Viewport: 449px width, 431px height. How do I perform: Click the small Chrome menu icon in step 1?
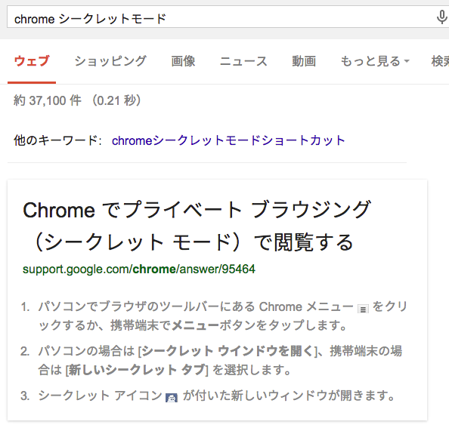[363, 309]
